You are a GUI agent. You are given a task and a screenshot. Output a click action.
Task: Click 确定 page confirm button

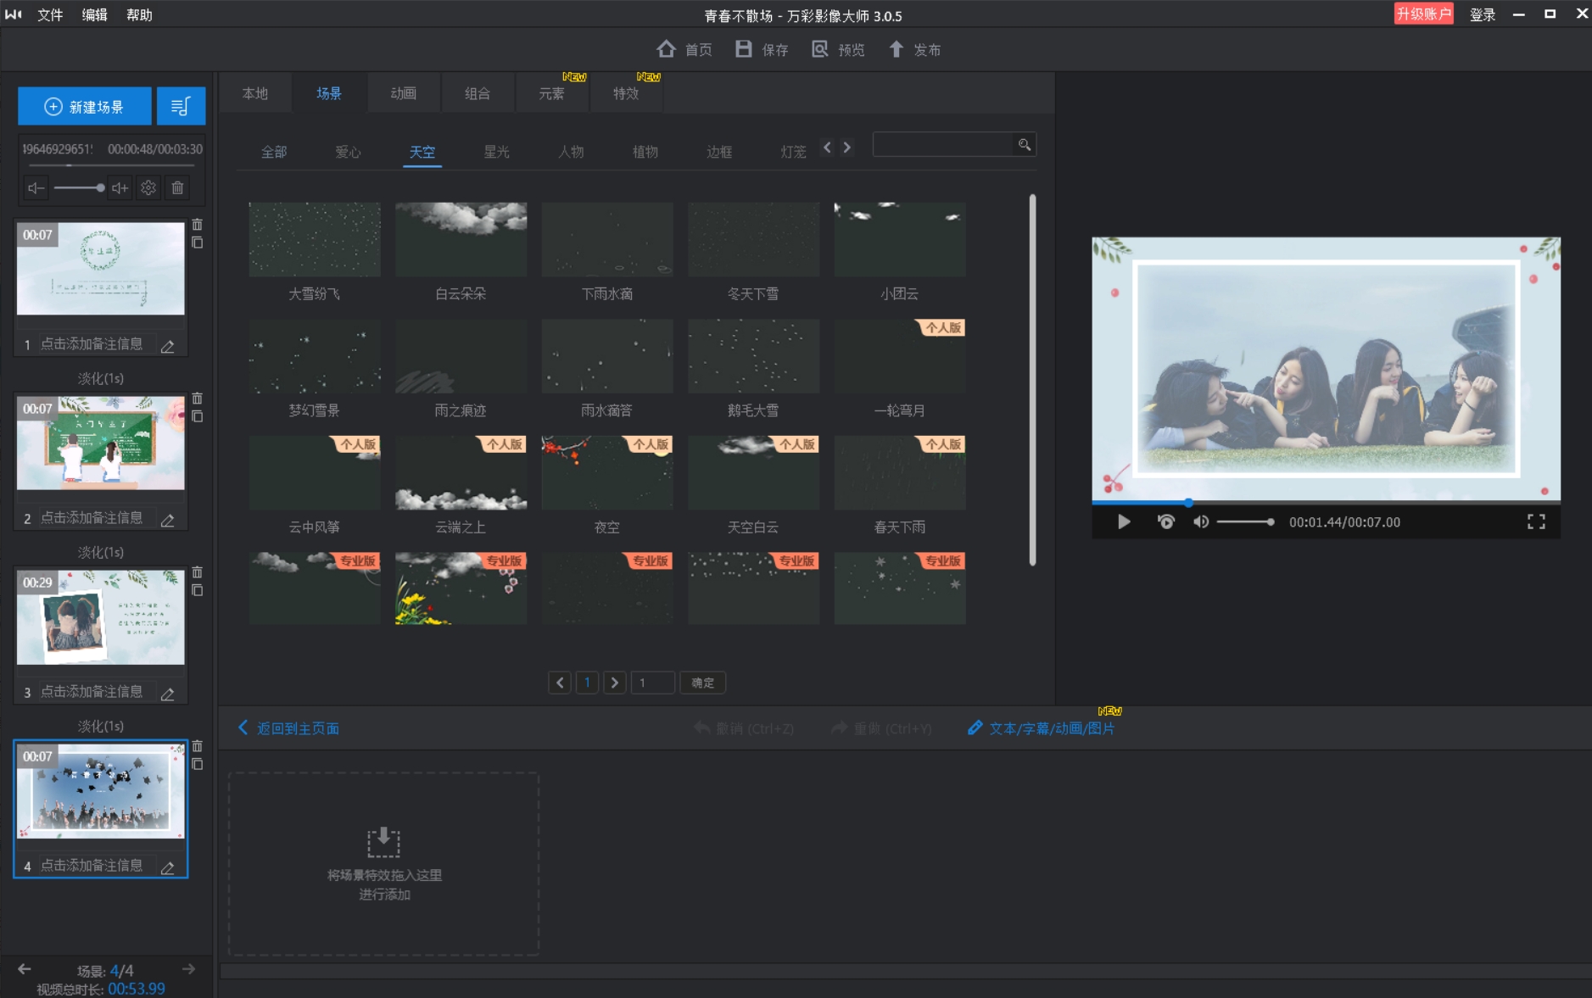click(703, 683)
